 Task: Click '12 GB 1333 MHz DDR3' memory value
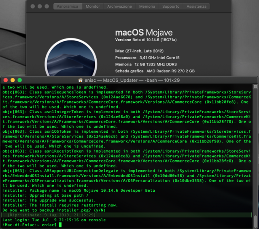pyautogui.click(x=155, y=64)
